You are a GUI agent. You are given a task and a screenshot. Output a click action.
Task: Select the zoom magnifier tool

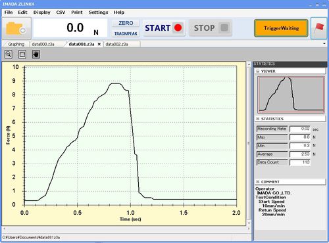[x=9, y=54]
